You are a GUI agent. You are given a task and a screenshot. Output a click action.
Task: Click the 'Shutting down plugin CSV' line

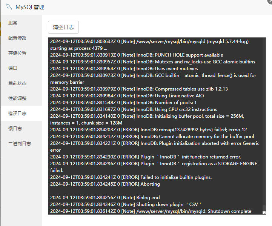click(x=126, y=204)
